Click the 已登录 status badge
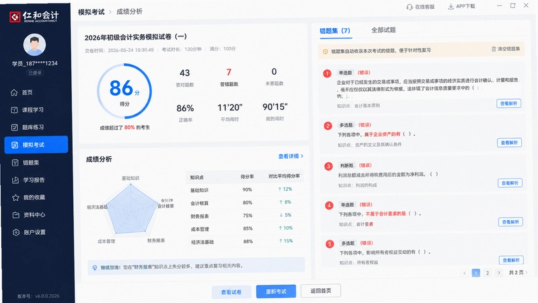This screenshot has height=303, width=538. click(35, 73)
